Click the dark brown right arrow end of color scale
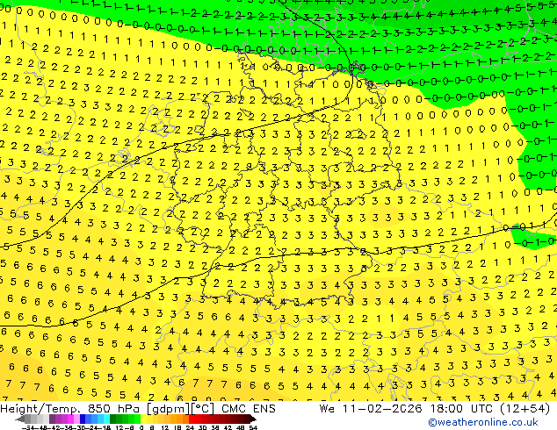 pos(253,419)
